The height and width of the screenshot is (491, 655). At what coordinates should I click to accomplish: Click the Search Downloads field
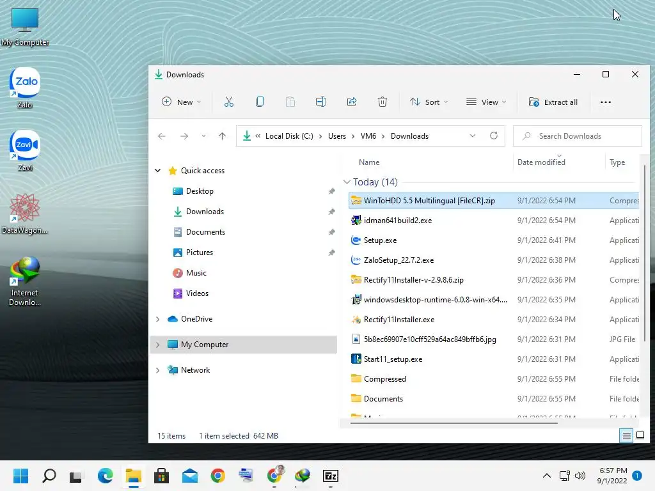coord(578,136)
